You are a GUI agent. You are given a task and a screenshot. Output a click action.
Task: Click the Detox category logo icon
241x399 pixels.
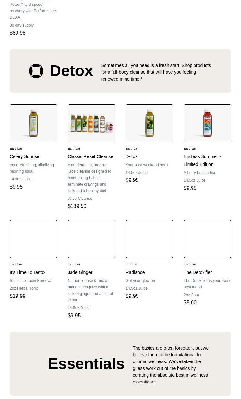[x=36, y=71]
